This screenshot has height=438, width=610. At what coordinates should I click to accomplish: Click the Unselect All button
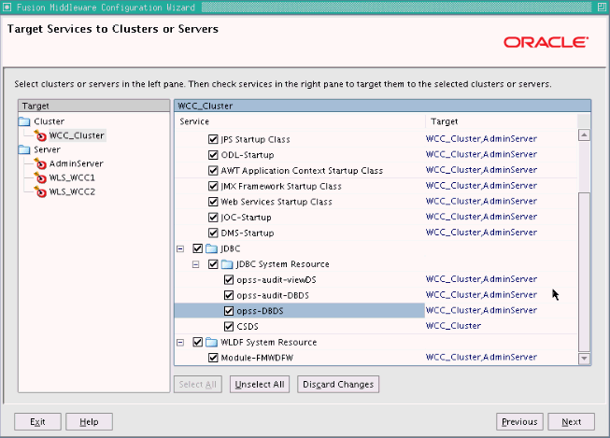point(260,385)
